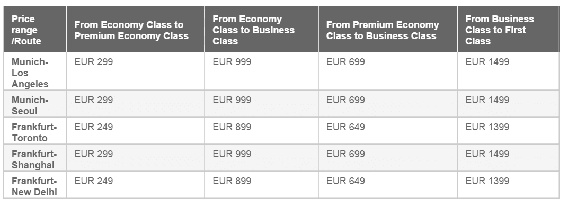Click the Munich-Seoul route label
The image size is (568, 207).
tap(30, 105)
